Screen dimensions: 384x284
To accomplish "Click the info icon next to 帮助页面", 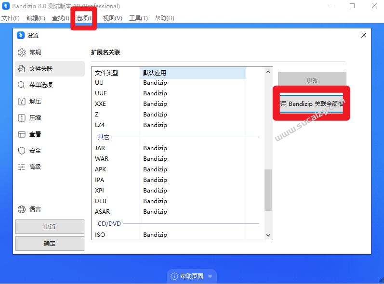I will tap(174, 276).
